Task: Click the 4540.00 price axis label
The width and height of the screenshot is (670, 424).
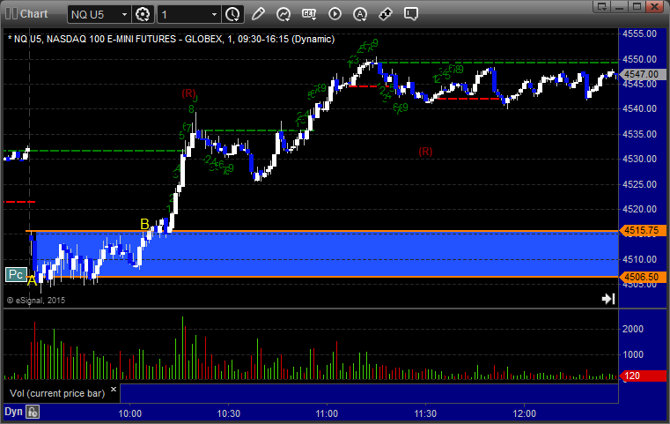Action: click(640, 108)
